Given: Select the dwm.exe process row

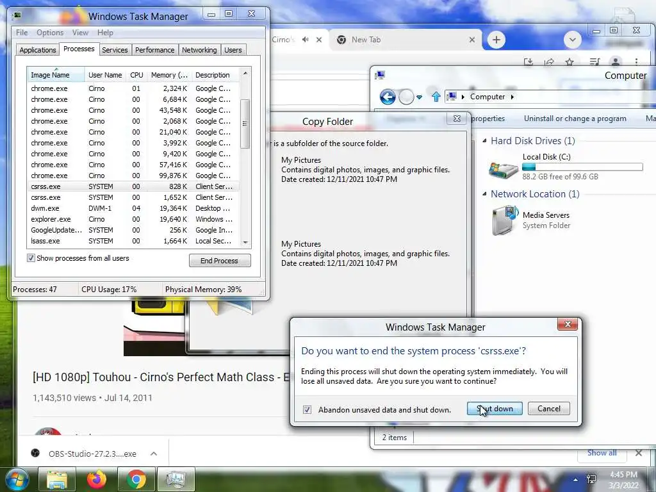Looking at the screenshot, I should tap(133, 208).
